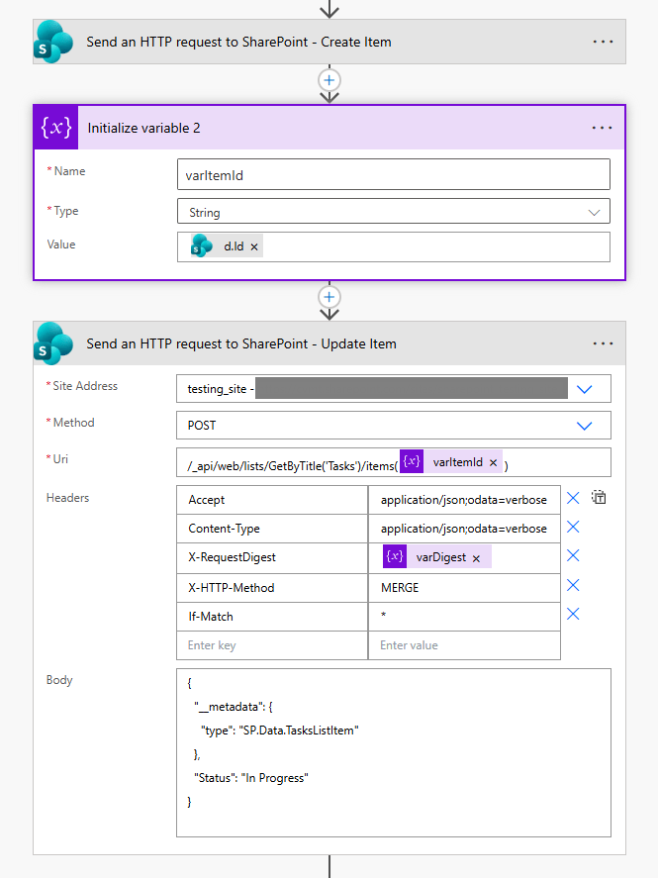Delete the Content-Type header row

pos(573,528)
